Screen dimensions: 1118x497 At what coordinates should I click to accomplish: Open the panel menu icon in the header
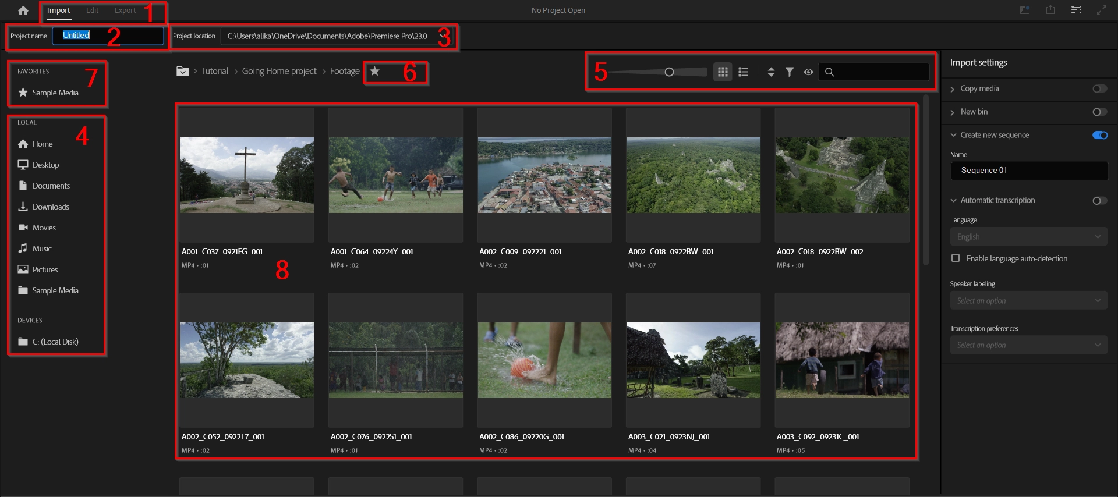click(1076, 10)
